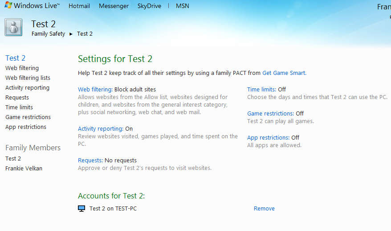
Task: Open Hotmail from the top bar
Action: pyautogui.click(x=79, y=6)
